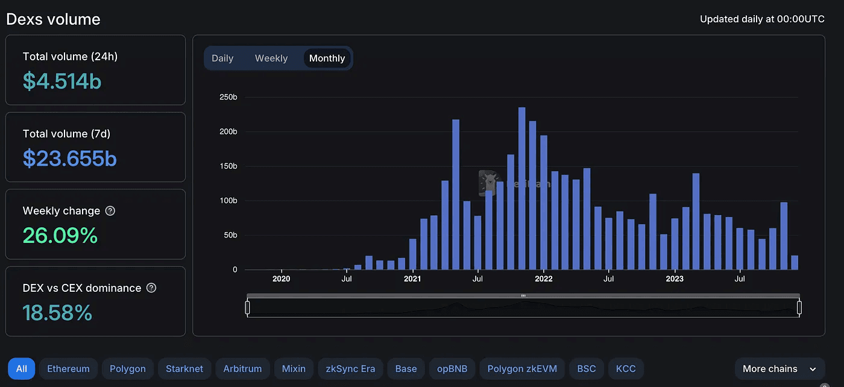This screenshot has height=387, width=844.
Task: Select the Starknet chain filter
Action: click(x=184, y=368)
